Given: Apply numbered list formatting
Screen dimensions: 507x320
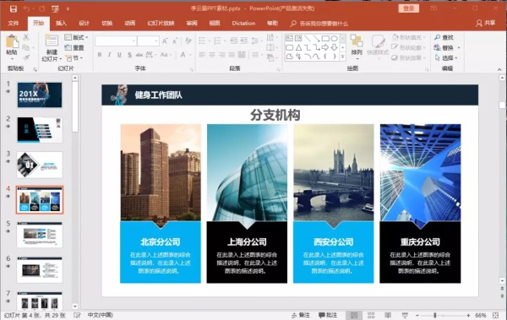Looking at the screenshot, I should 218,41.
